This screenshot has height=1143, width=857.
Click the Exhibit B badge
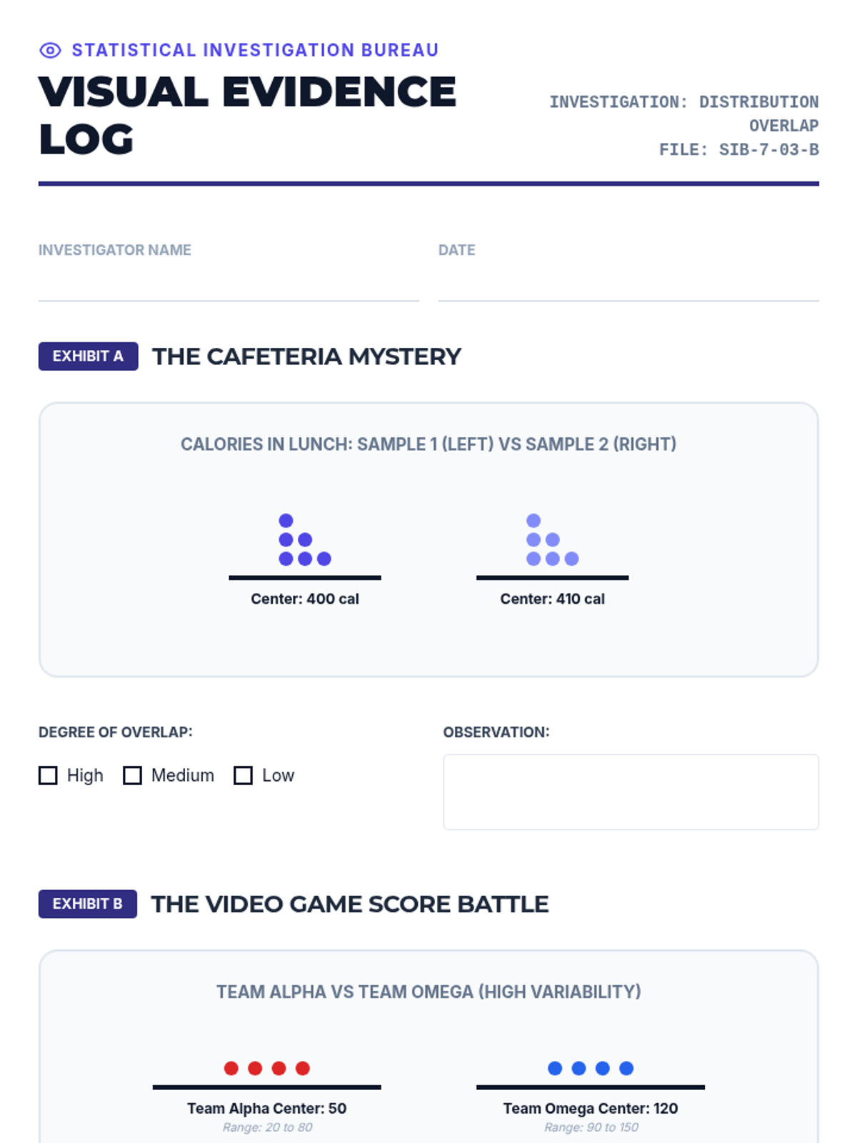tap(87, 904)
